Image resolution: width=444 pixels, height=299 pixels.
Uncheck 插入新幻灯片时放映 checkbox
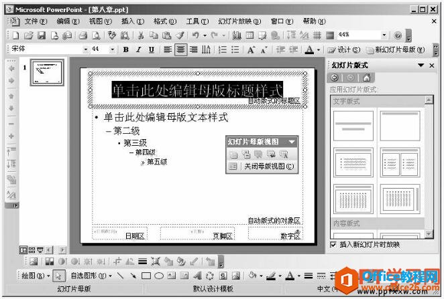coord(333,245)
